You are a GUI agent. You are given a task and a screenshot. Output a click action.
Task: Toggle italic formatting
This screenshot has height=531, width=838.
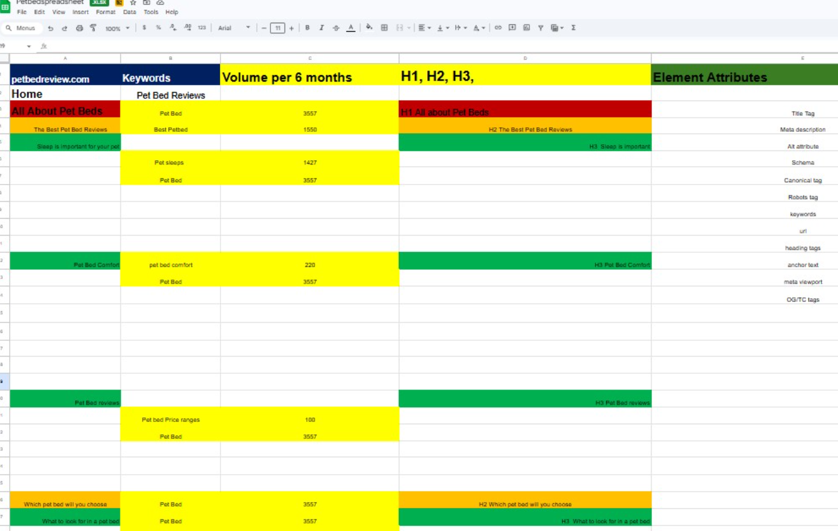point(322,28)
